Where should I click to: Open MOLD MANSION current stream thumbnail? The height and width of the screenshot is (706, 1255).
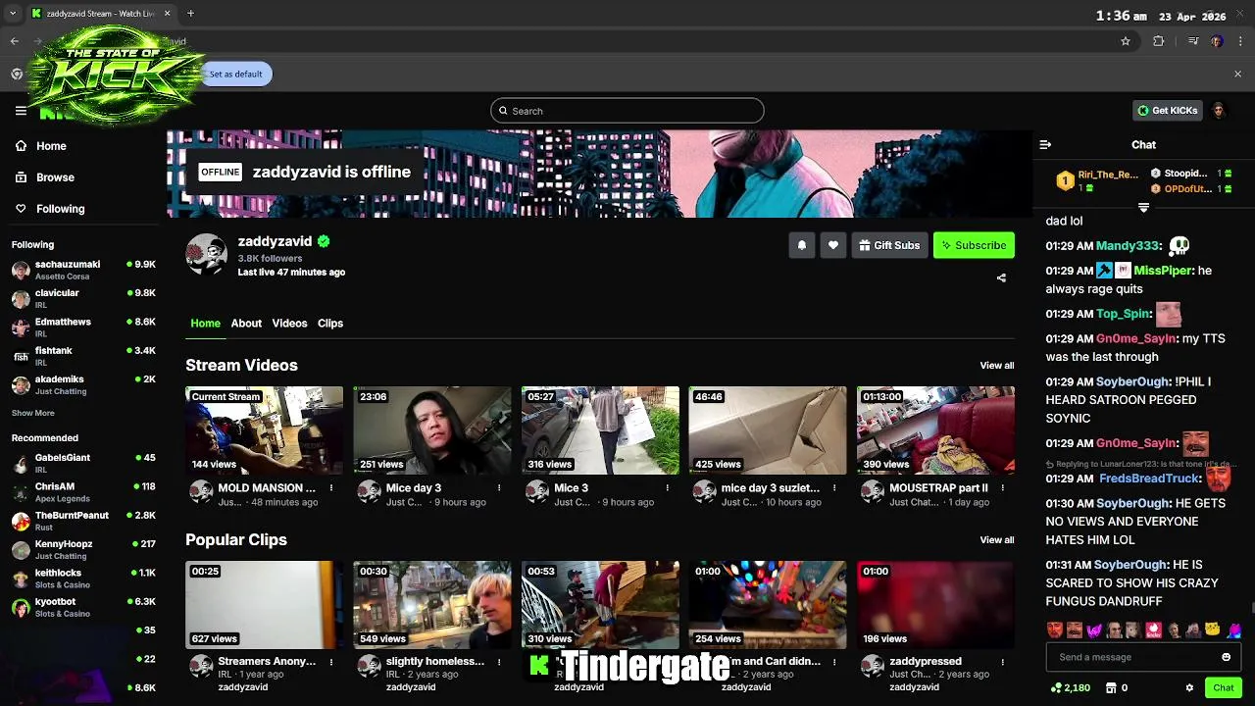tap(265, 430)
